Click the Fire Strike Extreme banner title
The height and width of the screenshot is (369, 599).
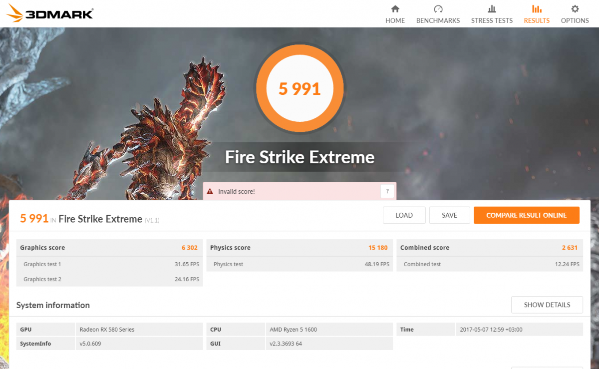tap(299, 157)
